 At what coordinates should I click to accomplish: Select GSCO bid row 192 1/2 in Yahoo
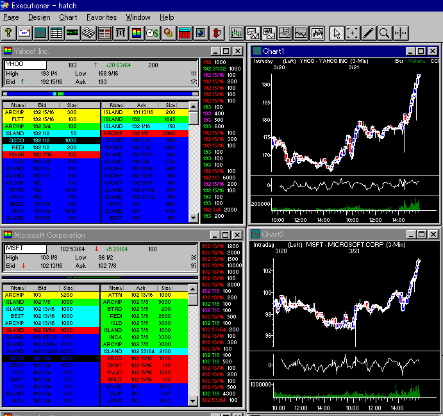click(51, 140)
